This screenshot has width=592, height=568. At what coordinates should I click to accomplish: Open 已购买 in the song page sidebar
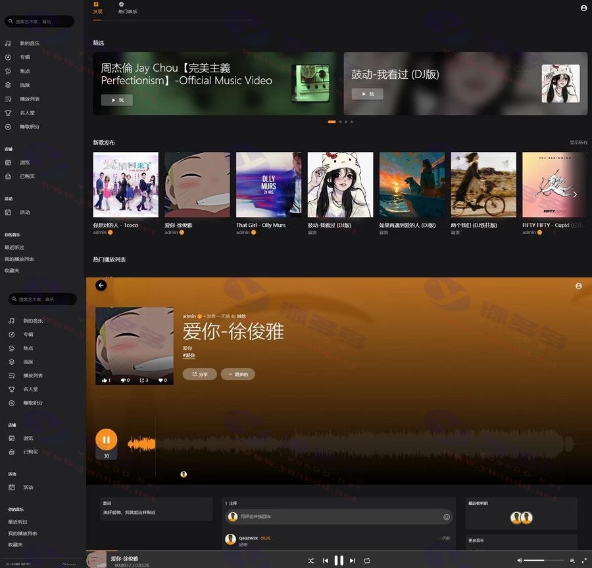click(24, 452)
